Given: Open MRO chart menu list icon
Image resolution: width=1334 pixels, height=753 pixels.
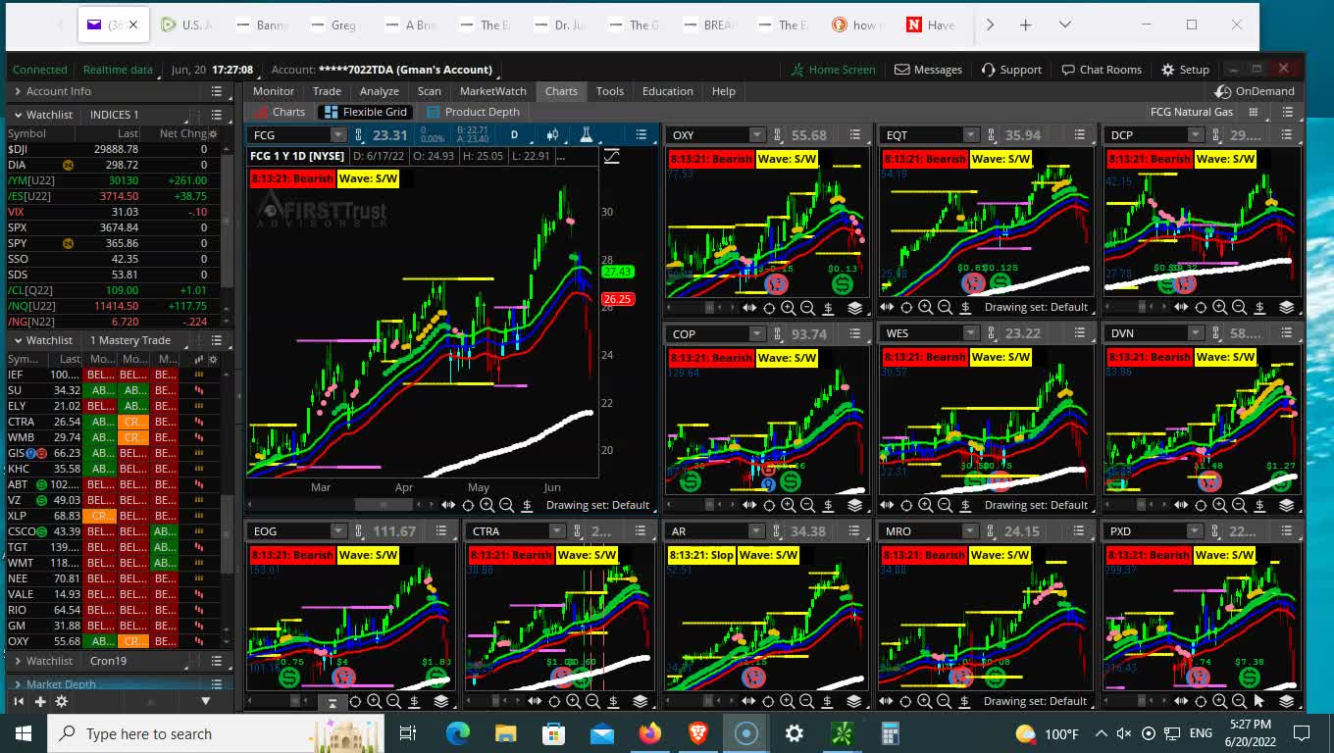Looking at the screenshot, I should [1079, 531].
